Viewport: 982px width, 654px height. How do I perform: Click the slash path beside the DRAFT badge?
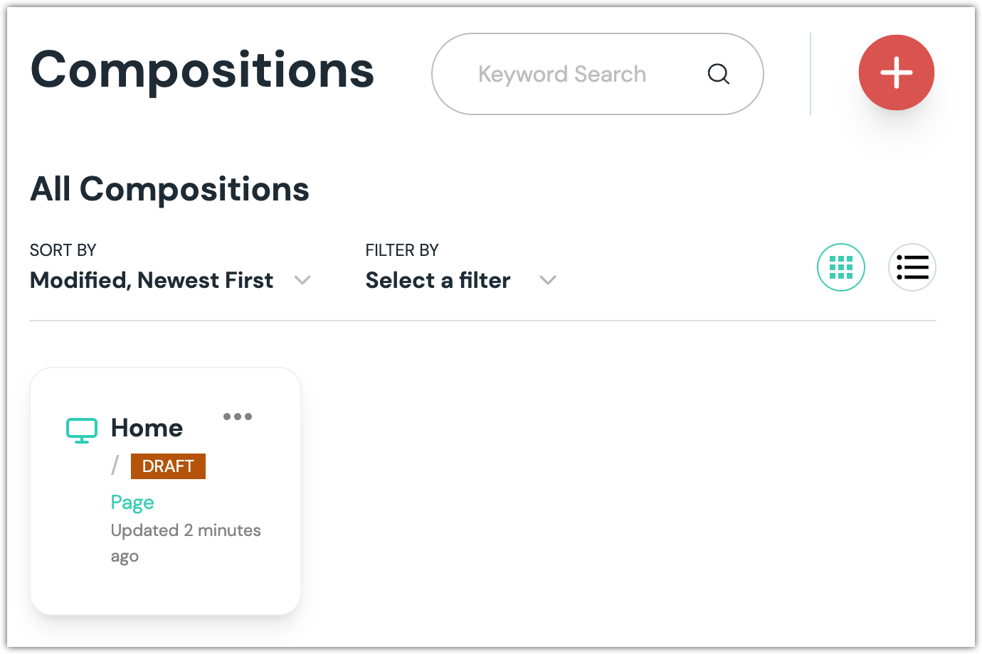pos(115,466)
